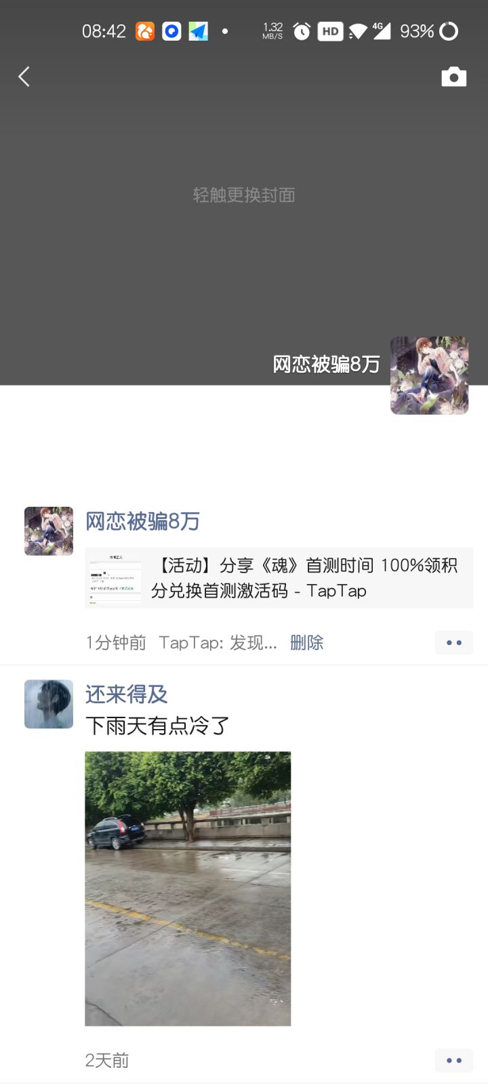488x1084 pixels.
Task: Tap the cover area to change cover
Action: [244, 195]
